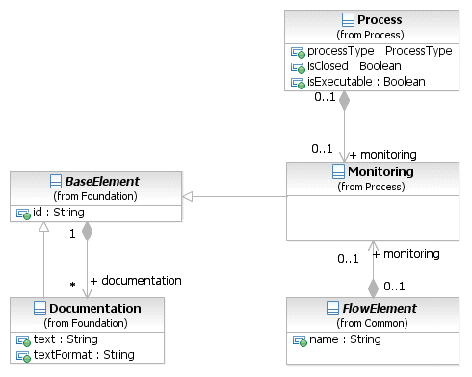
Task: Select the textFormat attribute icon
Action: tap(23, 357)
